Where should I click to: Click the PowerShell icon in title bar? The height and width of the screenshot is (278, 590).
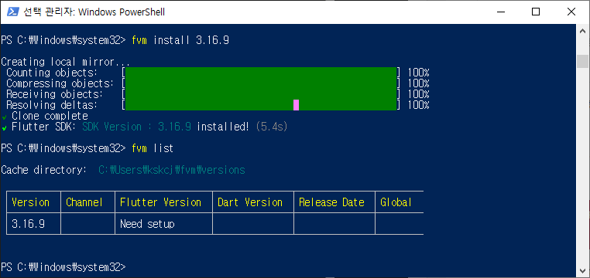tap(12, 12)
